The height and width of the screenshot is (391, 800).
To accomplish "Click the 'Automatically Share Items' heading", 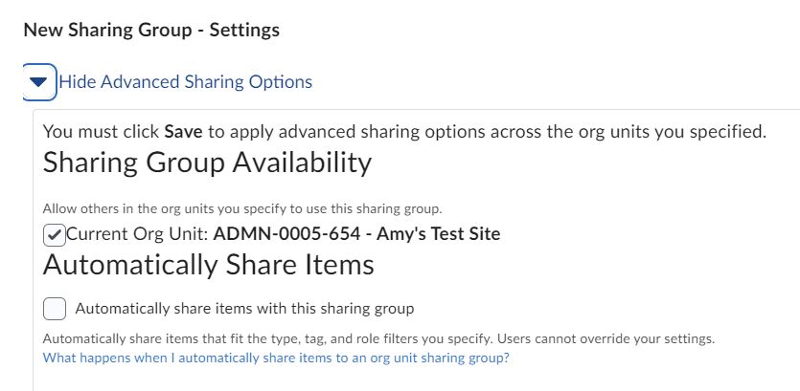I will pos(208,264).
